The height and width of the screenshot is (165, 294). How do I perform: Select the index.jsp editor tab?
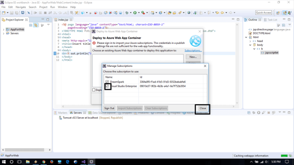click(x=63, y=20)
